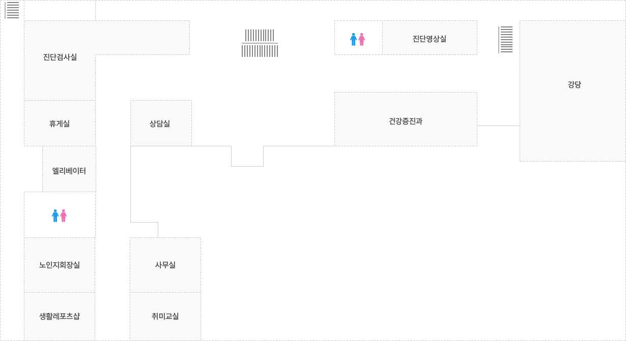Select the 취미교실 room
Viewport: 626px width, 341px height.
point(165,317)
